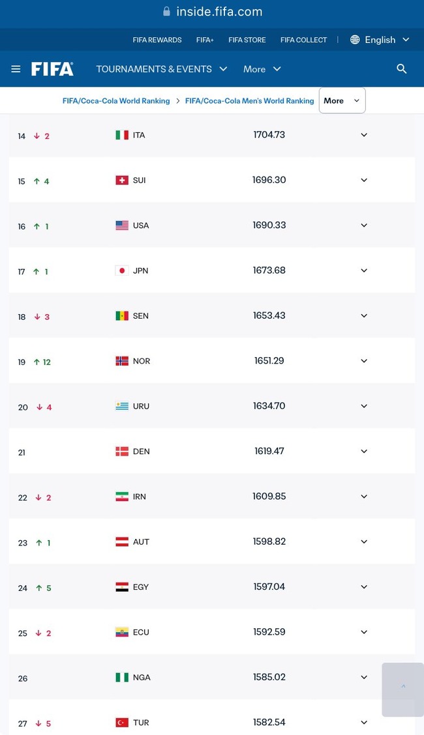Open the English language selector
The width and height of the screenshot is (424, 735).
point(386,40)
